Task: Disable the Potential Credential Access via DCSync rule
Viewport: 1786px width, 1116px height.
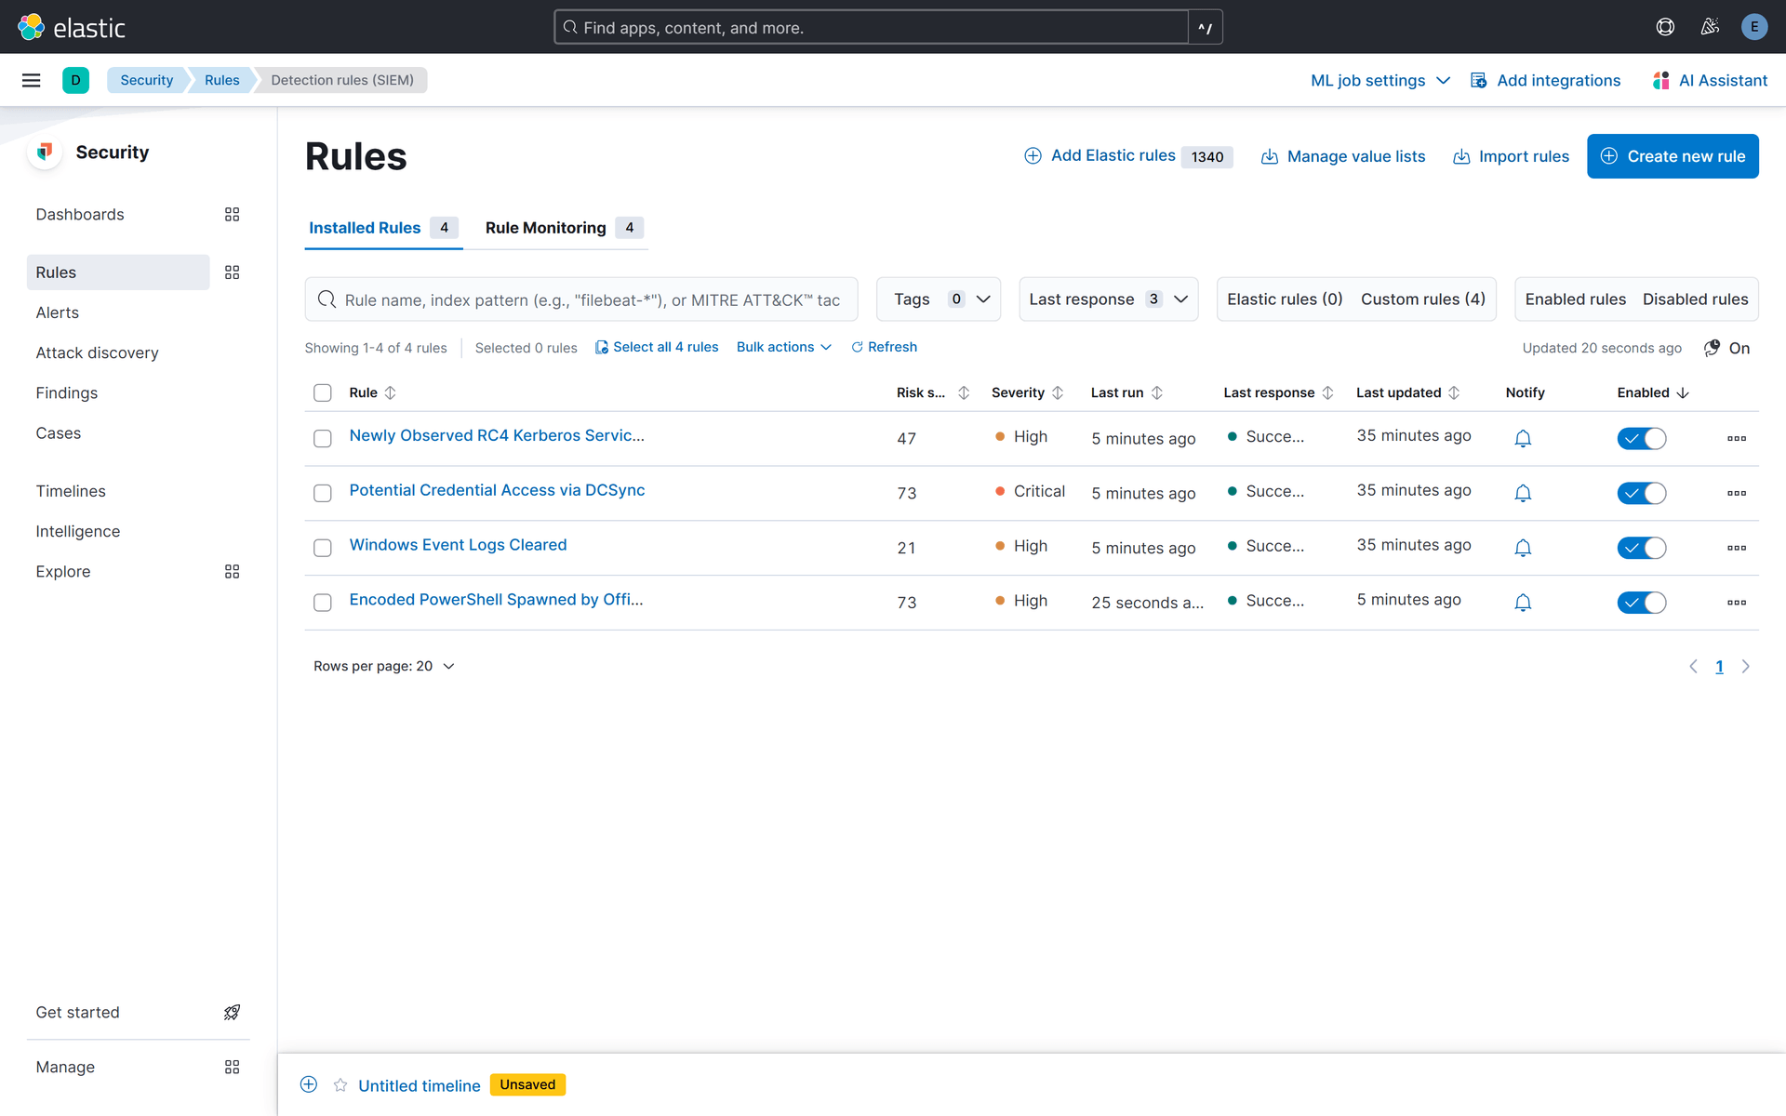Action: [1642, 493]
